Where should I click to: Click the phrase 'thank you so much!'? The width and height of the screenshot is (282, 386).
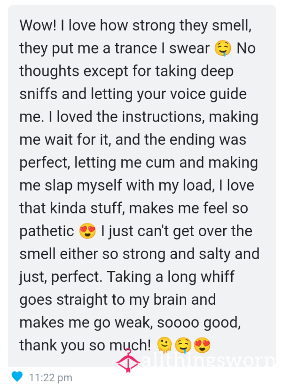[85, 346]
